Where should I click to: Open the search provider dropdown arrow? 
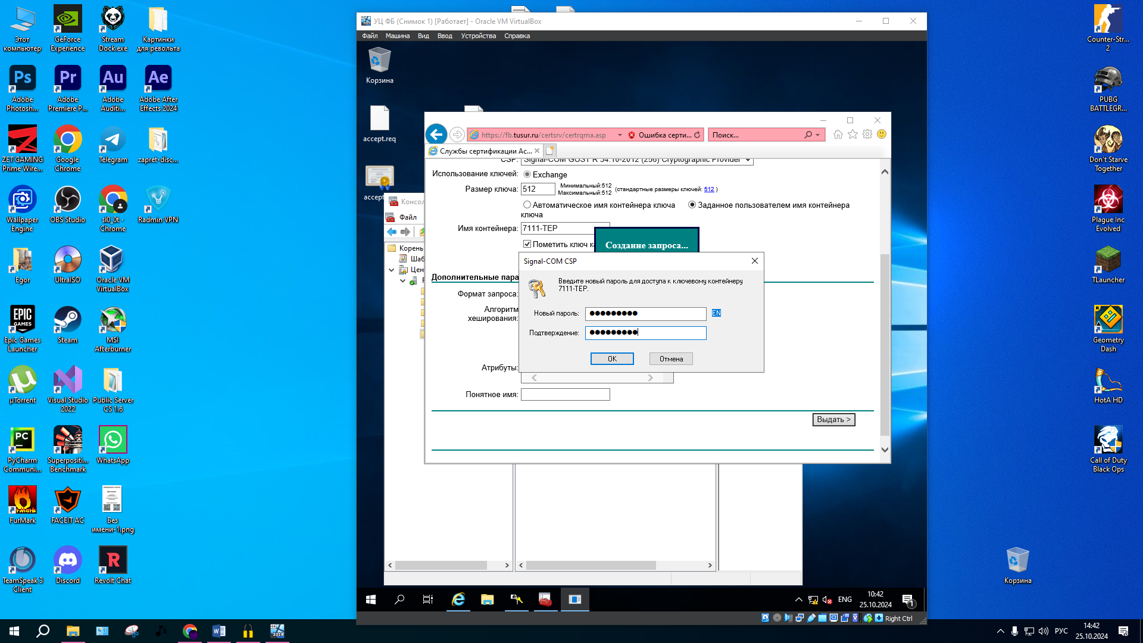point(818,135)
